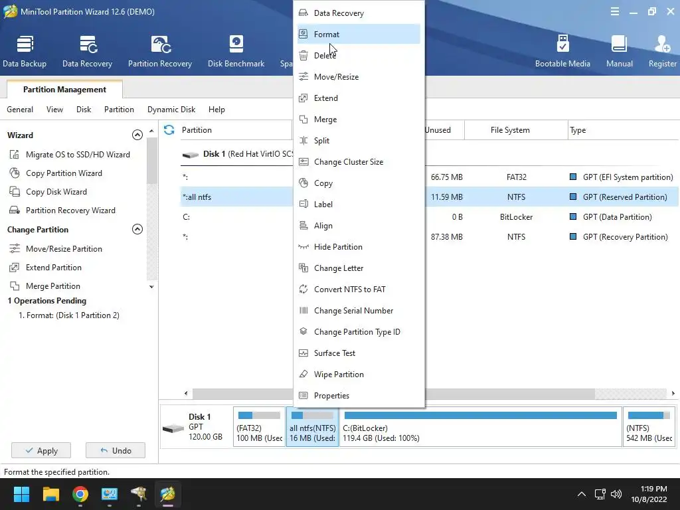Open Bootable Media builder
The width and height of the screenshot is (680, 510).
coord(562,52)
